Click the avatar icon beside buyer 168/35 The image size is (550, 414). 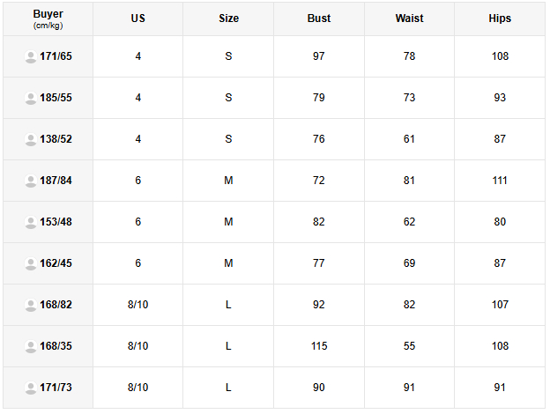tap(31, 346)
